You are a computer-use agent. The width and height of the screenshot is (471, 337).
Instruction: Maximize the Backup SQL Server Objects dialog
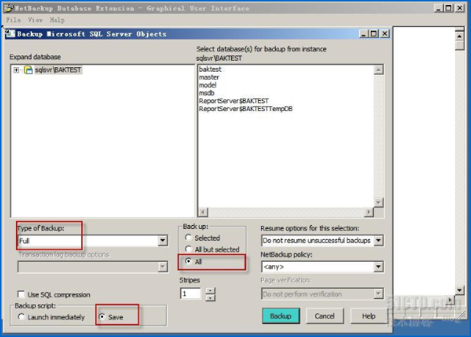[x=374, y=34]
